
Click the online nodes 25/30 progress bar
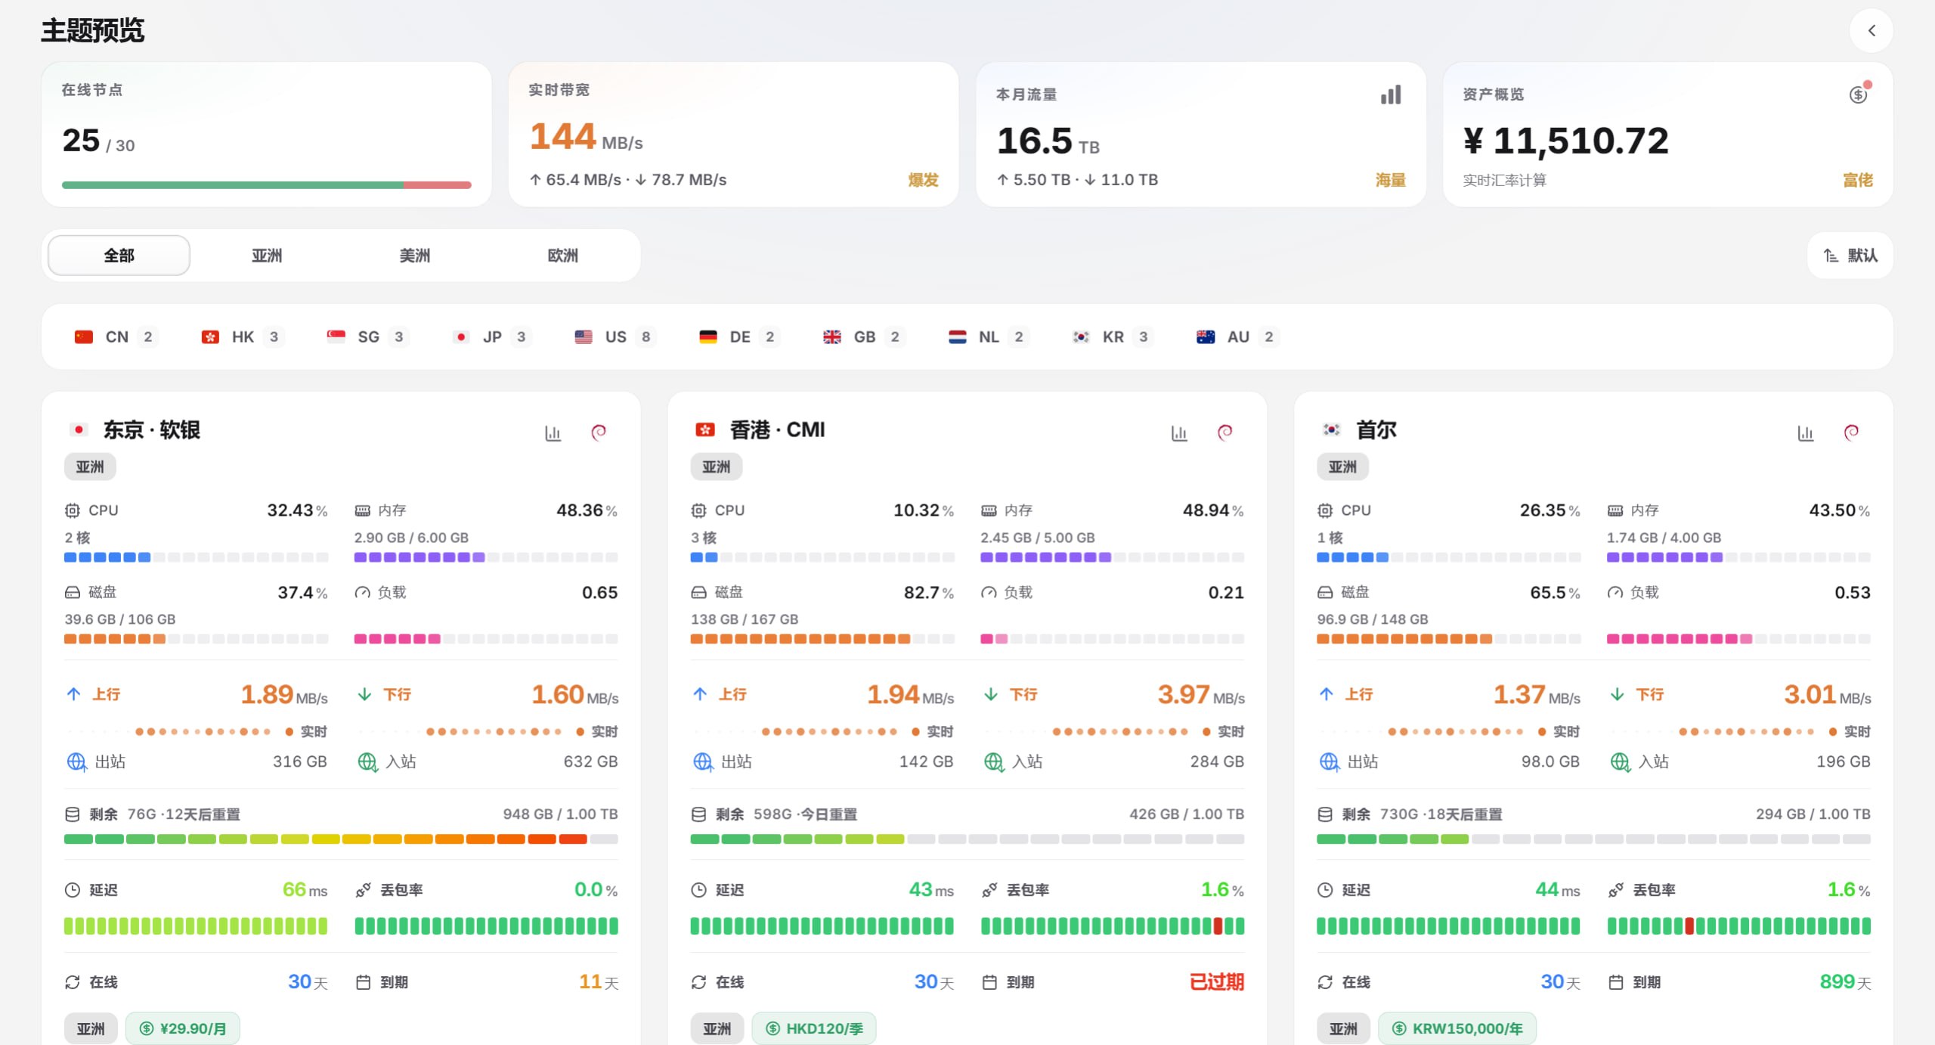click(267, 185)
